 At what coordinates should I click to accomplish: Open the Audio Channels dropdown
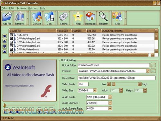[x=110, y=103]
